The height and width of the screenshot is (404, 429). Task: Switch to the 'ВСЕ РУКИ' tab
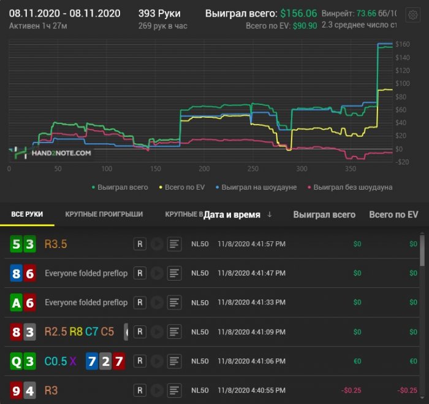27,214
